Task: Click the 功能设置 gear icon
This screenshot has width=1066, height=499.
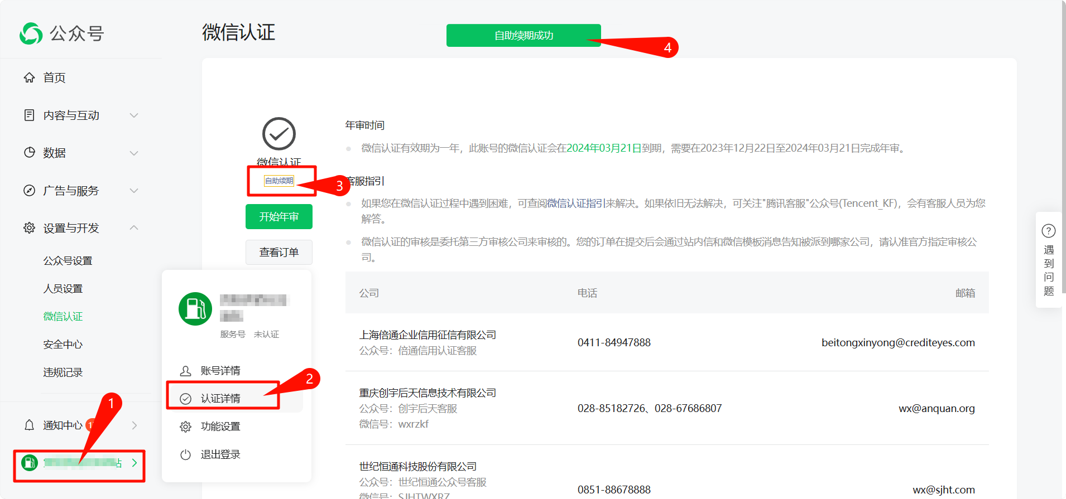Action: point(186,427)
